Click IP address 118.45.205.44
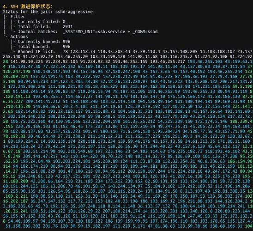The height and width of the screenshot is (231, 253). (x=114, y=52)
